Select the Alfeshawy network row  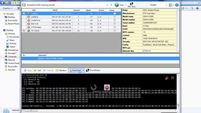tap(71, 27)
